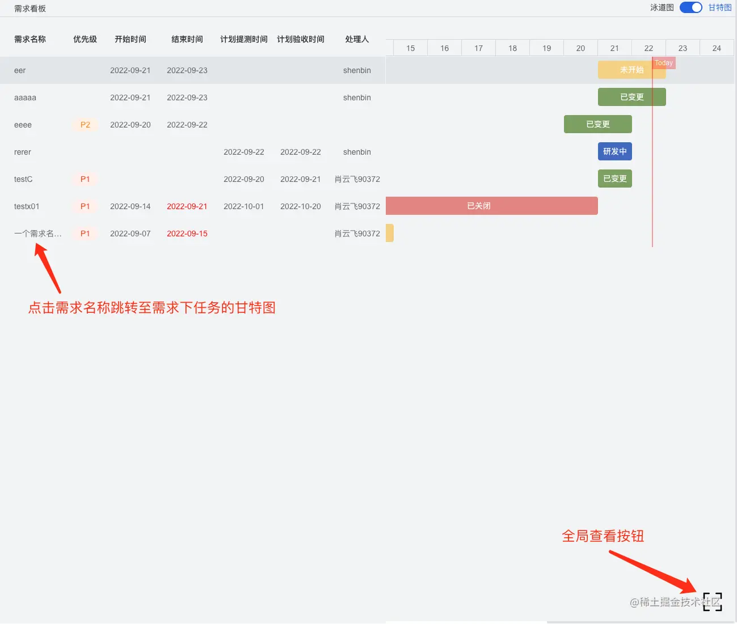Click planned test date 2022-09-20 for testC
737x624 pixels.
(244, 179)
